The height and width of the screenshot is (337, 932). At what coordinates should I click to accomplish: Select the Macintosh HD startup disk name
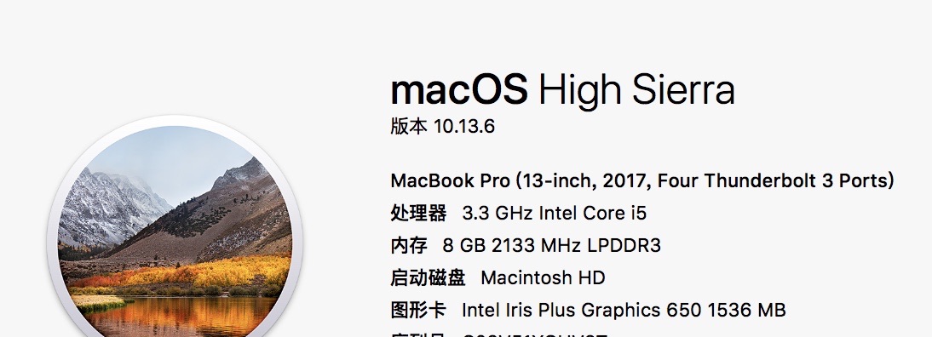click(543, 277)
